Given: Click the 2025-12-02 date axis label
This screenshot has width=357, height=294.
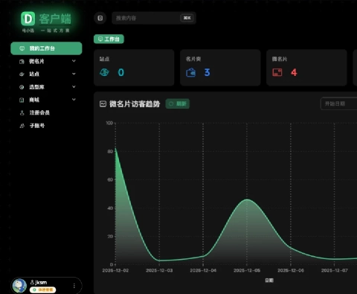Looking at the screenshot, I should pyautogui.click(x=115, y=270).
